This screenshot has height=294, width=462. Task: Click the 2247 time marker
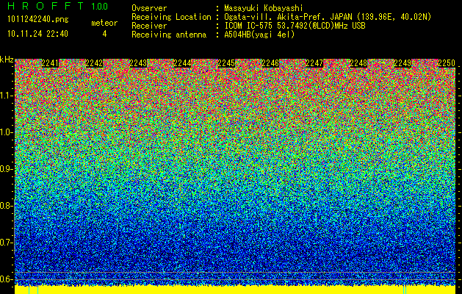pos(314,63)
